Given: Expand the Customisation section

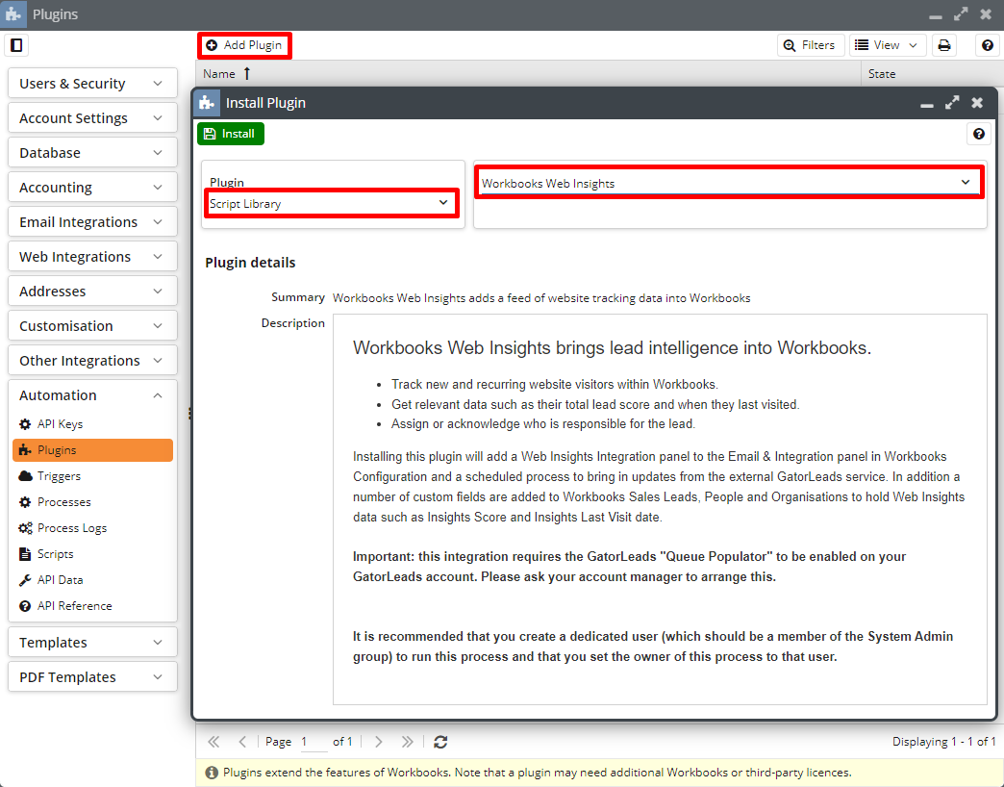Looking at the screenshot, I should 92,325.
